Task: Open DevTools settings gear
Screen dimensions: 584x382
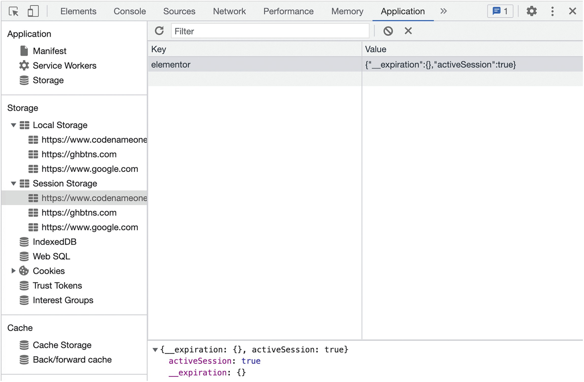Action: (x=532, y=11)
